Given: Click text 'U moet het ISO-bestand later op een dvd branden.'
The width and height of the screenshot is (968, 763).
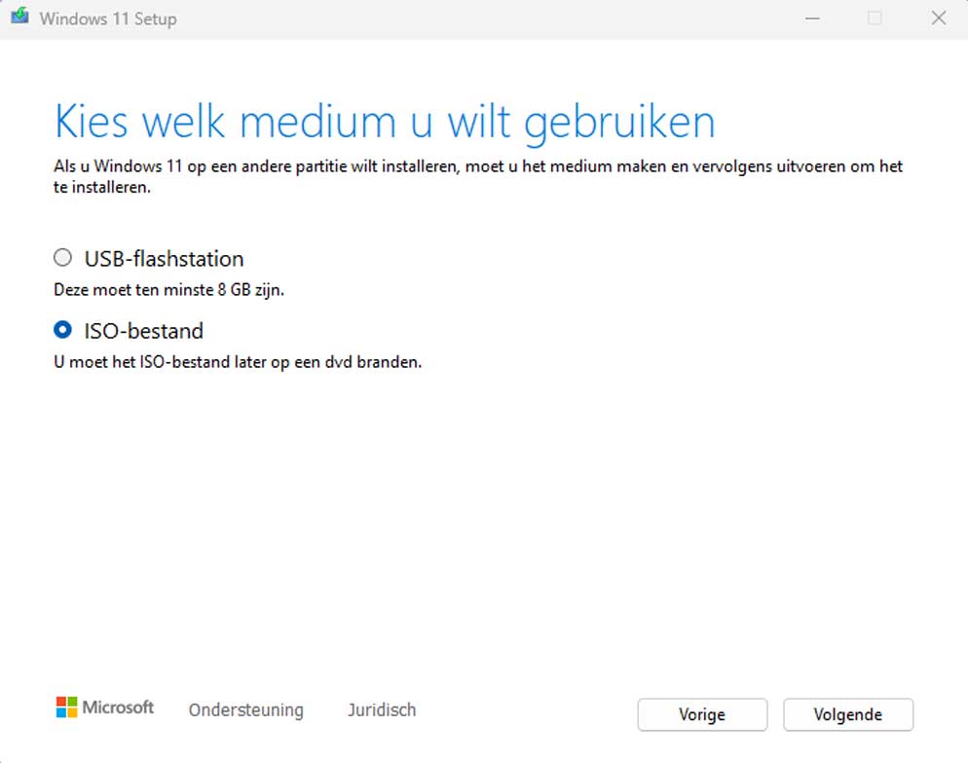Looking at the screenshot, I should tap(238, 362).
